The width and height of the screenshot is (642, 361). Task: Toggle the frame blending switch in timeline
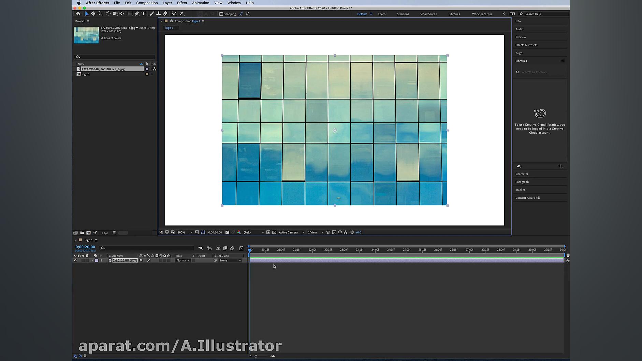pos(225,249)
